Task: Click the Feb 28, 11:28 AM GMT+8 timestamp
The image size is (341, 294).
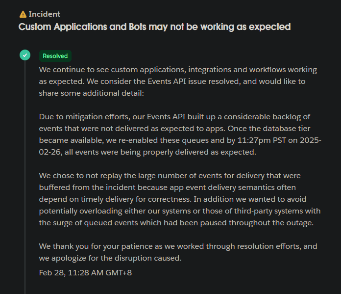Action: click(85, 272)
